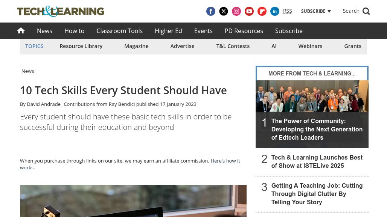This screenshot has width=387, height=217.
Task: Click the article hero image
Action: [133, 201]
